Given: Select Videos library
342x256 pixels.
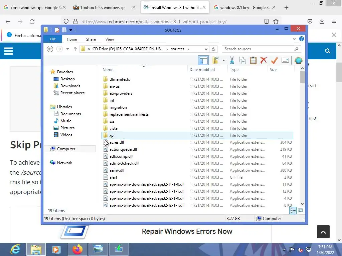Looking at the screenshot, I should point(66,135).
